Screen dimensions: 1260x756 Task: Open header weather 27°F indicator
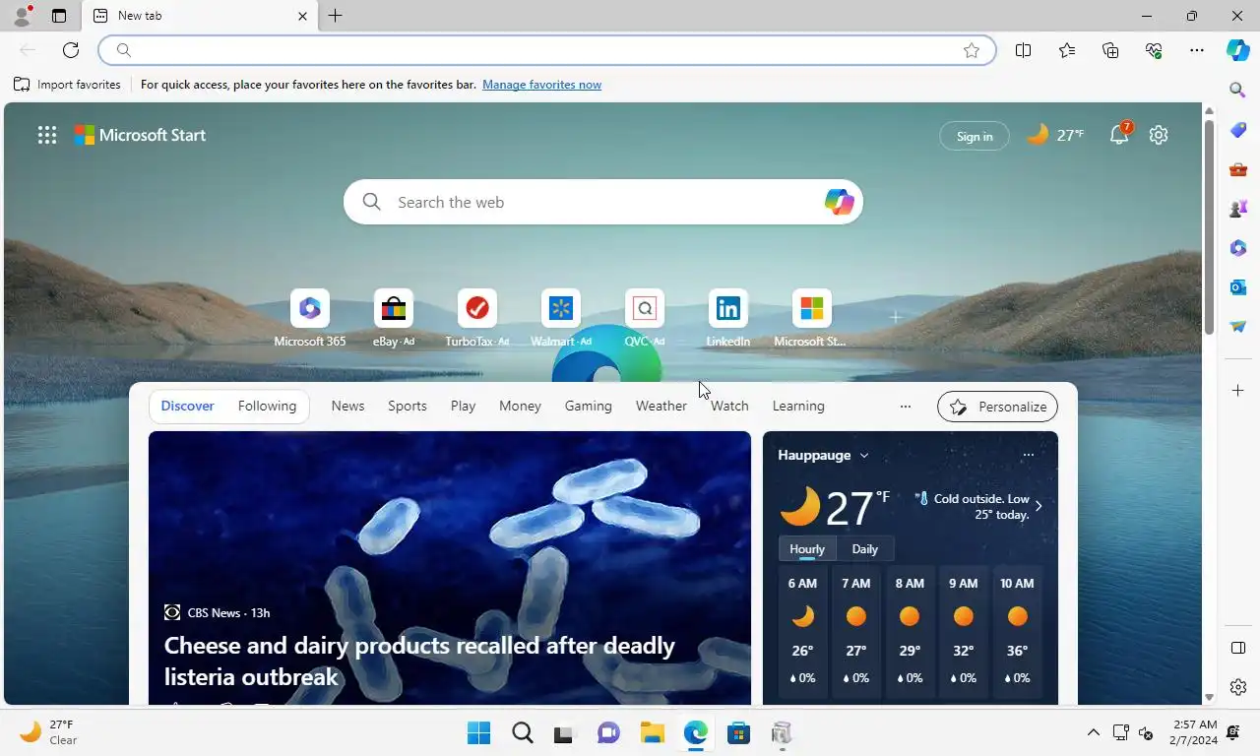pos(1055,135)
